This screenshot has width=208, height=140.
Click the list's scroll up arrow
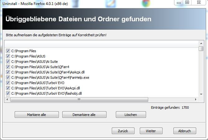point(201,43)
